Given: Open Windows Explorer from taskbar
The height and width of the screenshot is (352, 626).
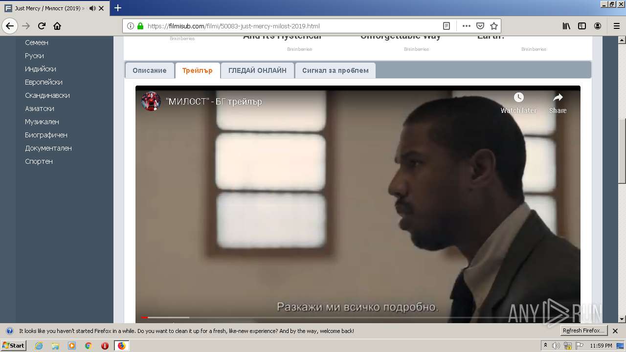Looking at the screenshot, I should click(x=55, y=346).
